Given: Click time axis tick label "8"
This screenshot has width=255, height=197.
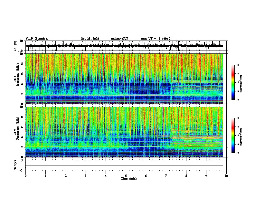Looking at the screenshot, I should 186,176.
